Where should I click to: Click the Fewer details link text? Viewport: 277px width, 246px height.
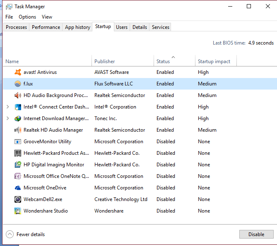(31, 234)
